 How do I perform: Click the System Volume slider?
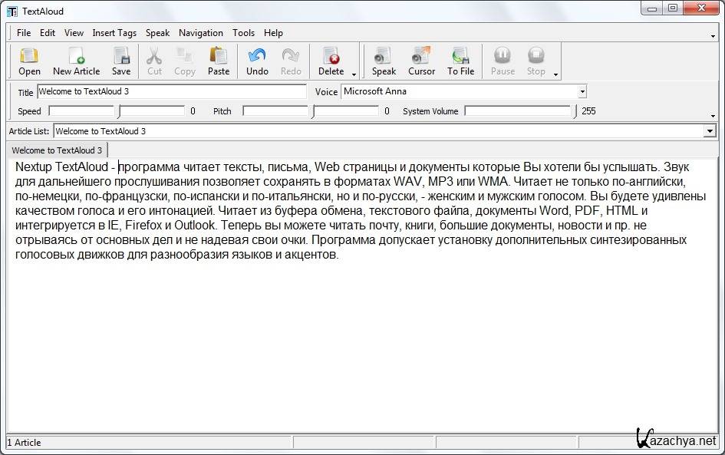tap(519, 111)
